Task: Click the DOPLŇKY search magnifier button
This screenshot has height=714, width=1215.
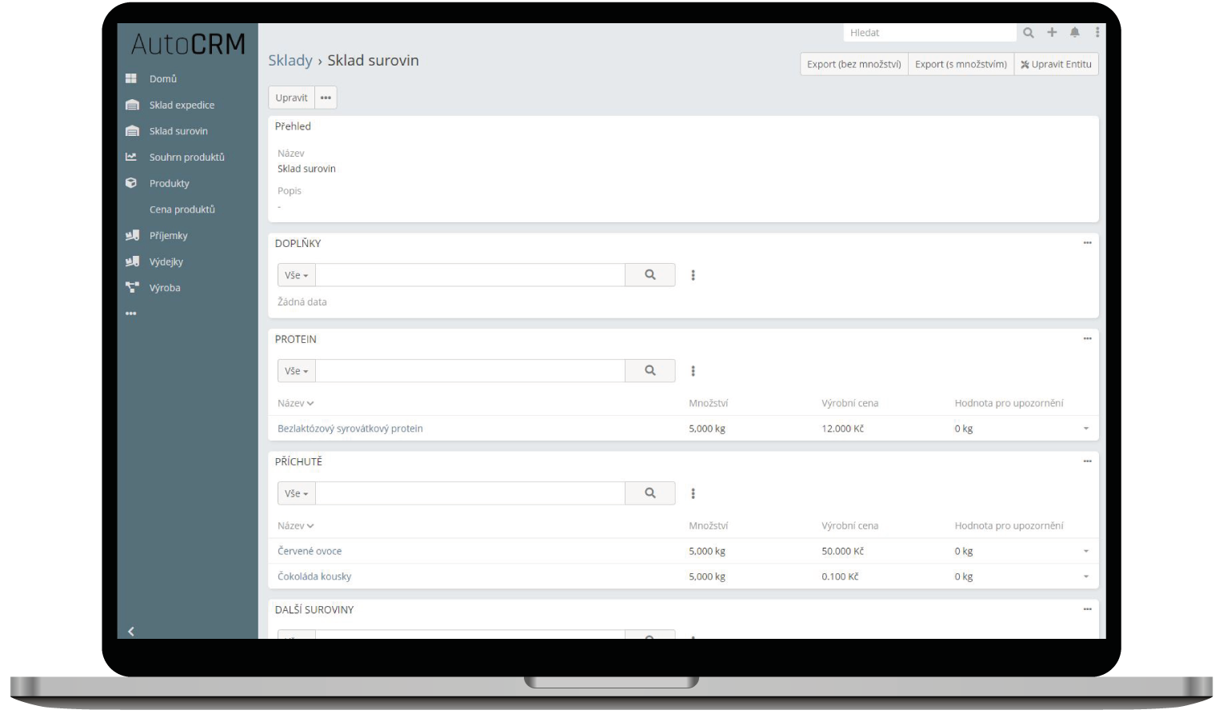Action: (650, 275)
